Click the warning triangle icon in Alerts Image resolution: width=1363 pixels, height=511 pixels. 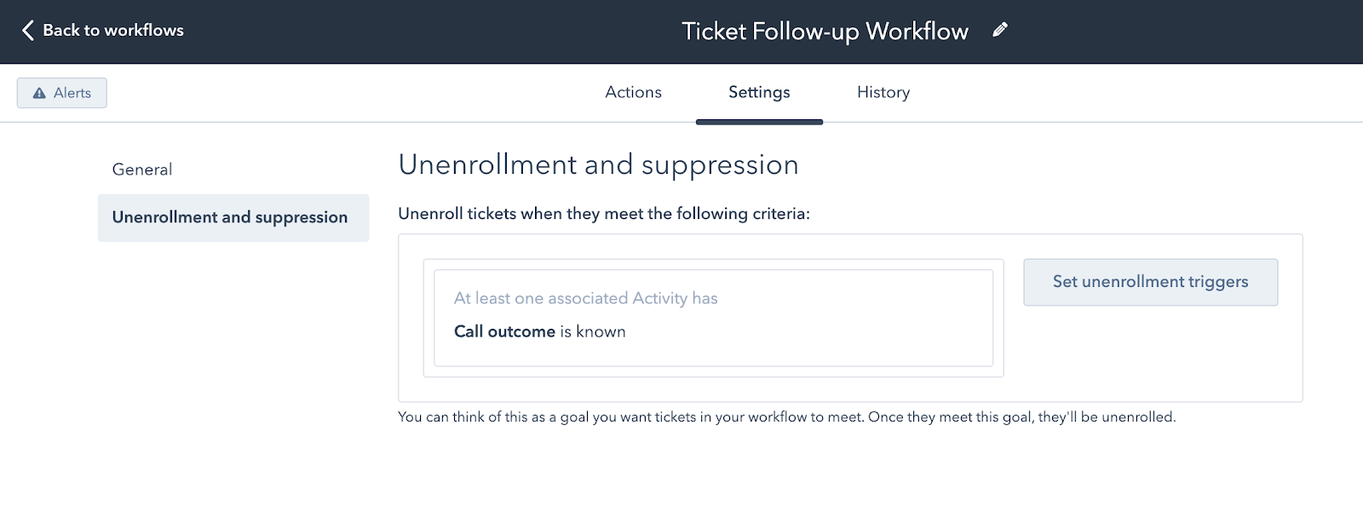39,92
